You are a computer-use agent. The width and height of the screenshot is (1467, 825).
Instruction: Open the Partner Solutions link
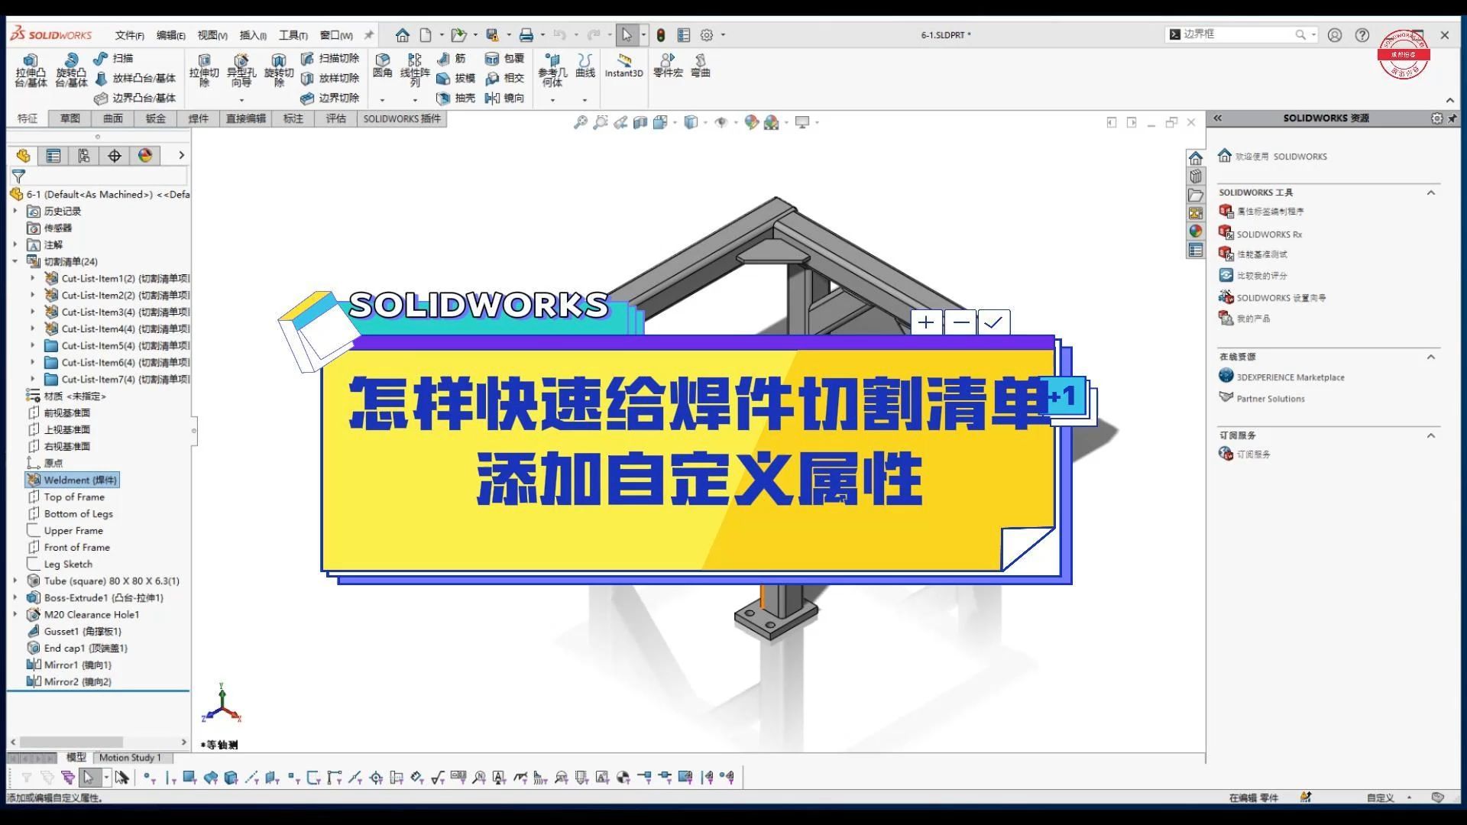[1271, 399]
